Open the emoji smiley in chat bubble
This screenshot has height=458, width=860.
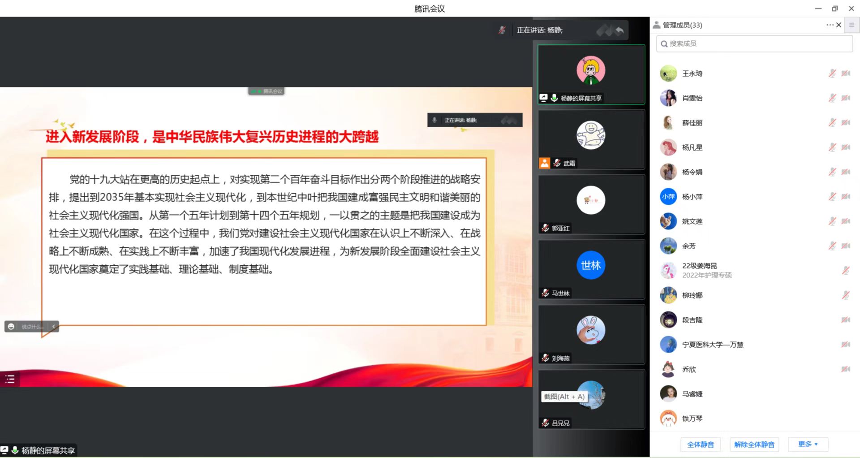pos(11,327)
